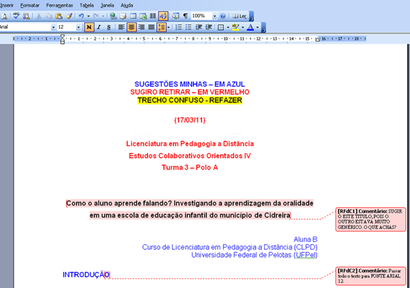Align the text to the right

click(142, 27)
